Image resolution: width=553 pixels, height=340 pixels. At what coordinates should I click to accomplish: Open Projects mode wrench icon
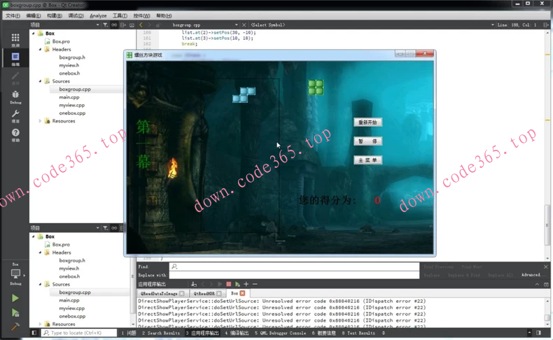pos(15,115)
